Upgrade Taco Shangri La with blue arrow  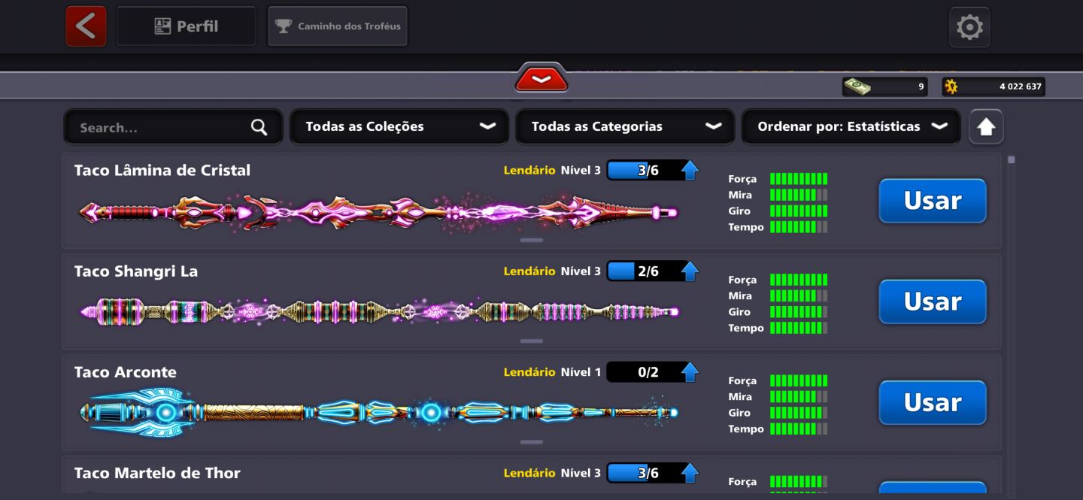click(x=690, y=271)
